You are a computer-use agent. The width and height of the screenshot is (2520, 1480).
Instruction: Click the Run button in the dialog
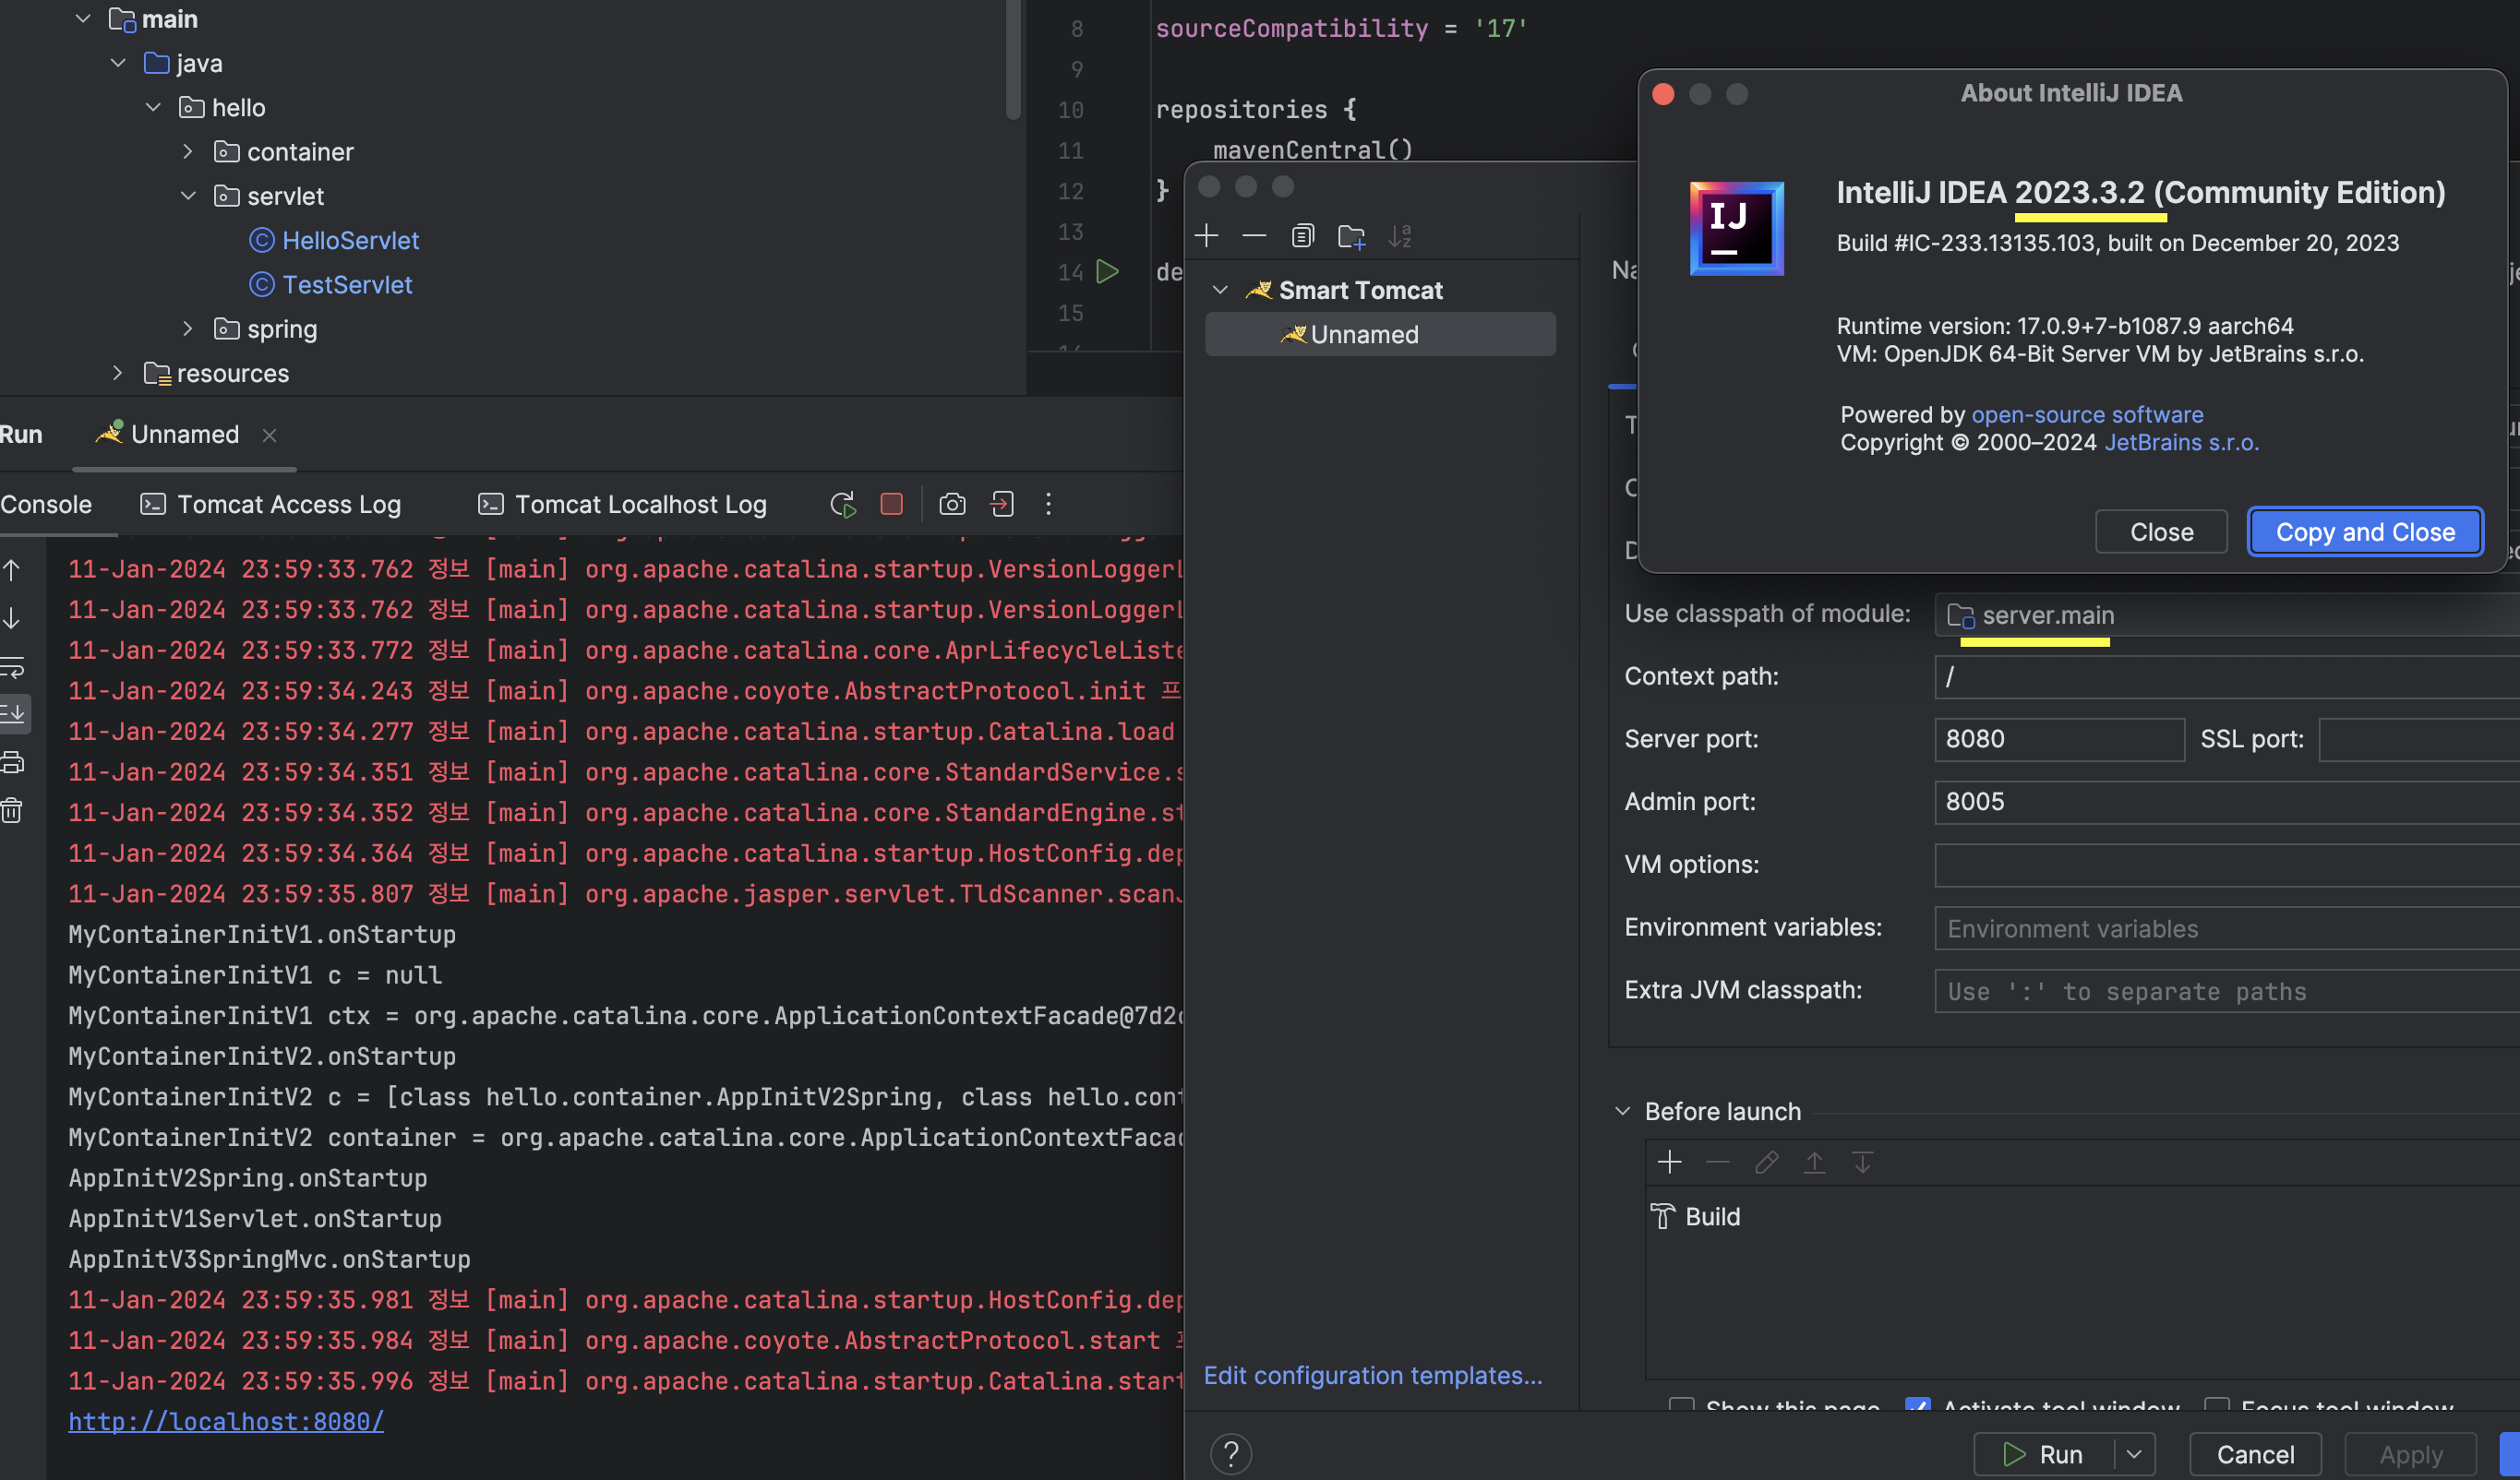2045,1454
